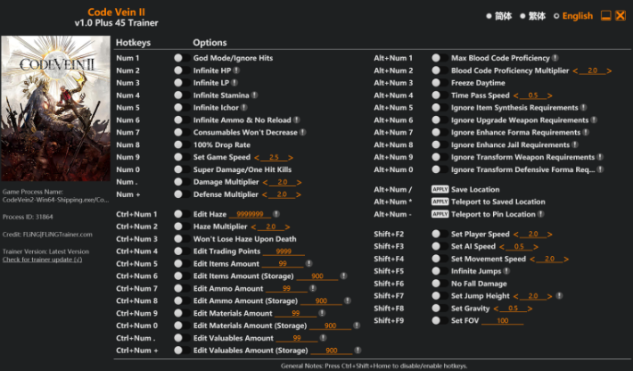Click info icon next to Ignore Item Synthesis Requirements
The width and height of the screenshot is (633, 371).
point(583,107)
